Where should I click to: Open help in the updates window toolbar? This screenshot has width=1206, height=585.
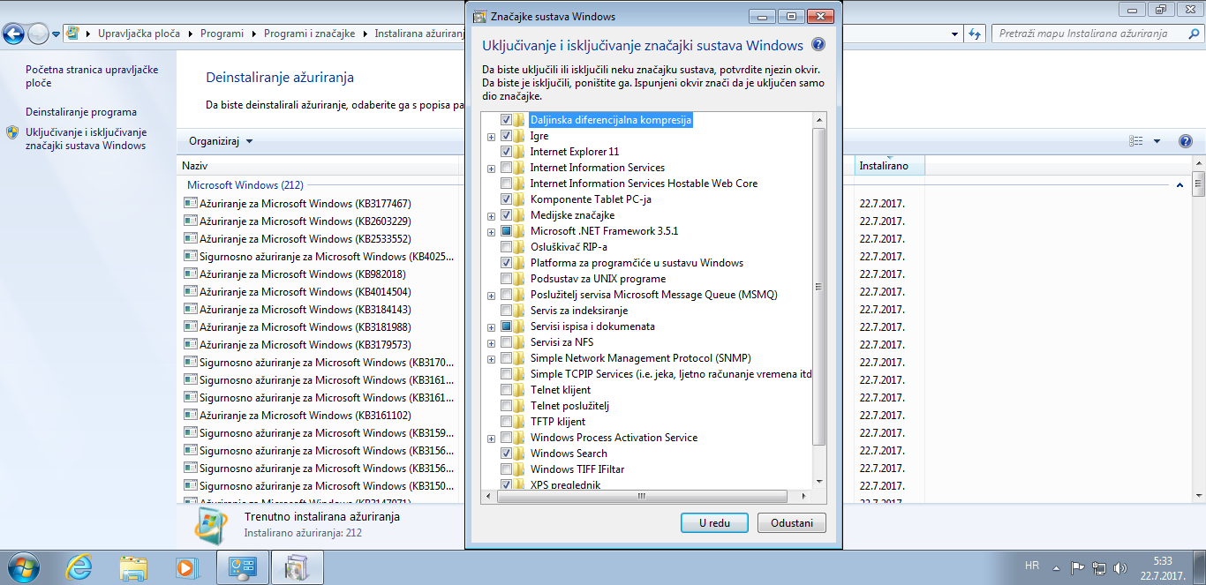[1186, 141]
